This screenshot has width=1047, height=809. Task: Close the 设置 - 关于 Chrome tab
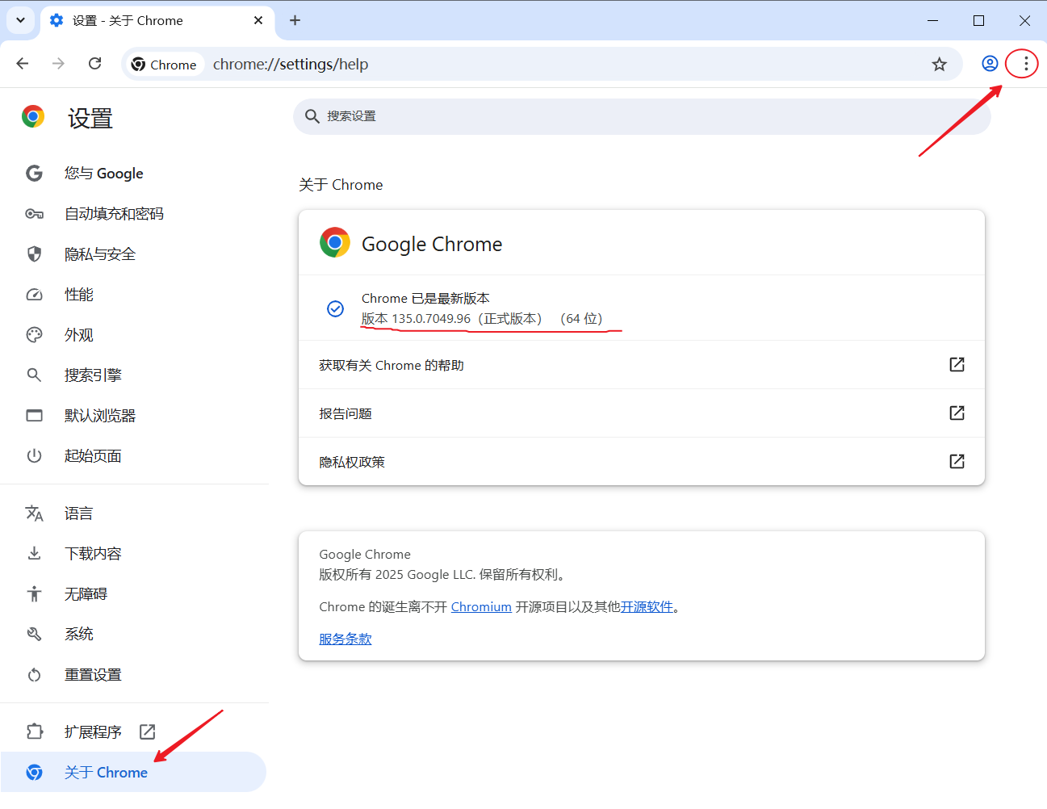(258, 20)
